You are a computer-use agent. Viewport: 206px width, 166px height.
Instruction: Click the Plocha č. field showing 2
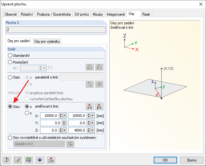(56, 30)
